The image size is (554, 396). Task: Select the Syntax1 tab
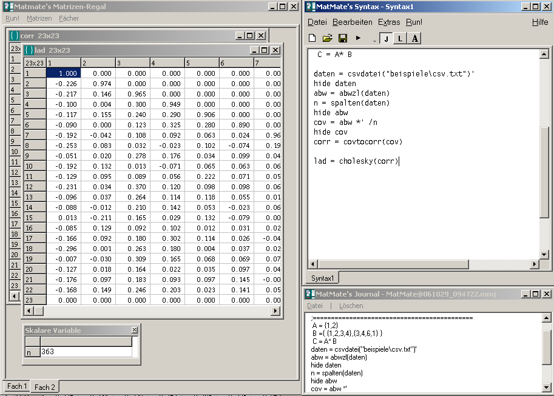(x=322, y=277)
